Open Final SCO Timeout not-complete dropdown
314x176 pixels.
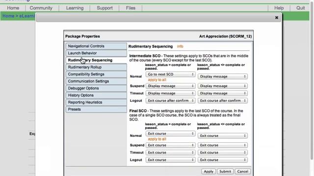tap(222, 153)
